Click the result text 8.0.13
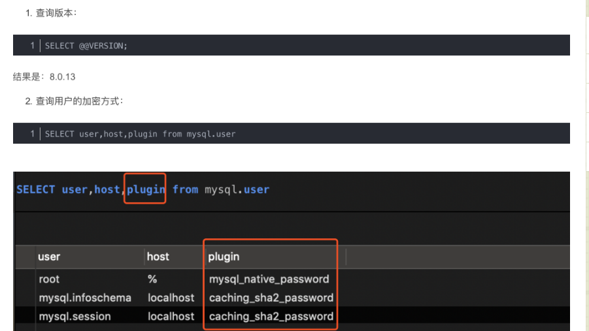 62,77
